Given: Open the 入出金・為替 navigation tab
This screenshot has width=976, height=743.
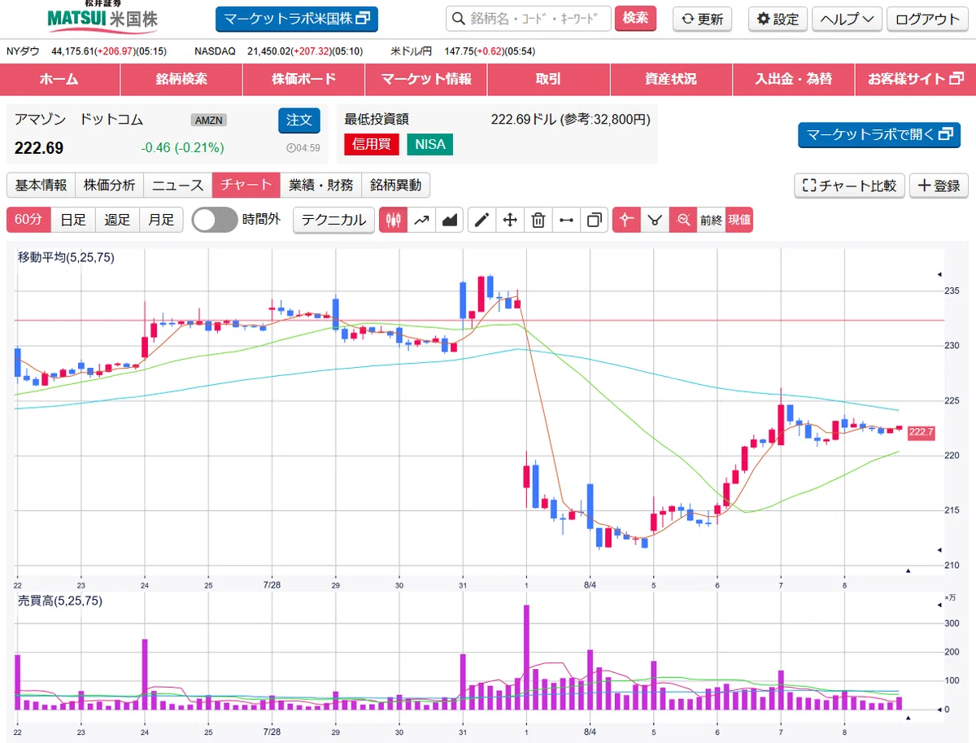Looking at the screenshot, I should coord(793,79).
